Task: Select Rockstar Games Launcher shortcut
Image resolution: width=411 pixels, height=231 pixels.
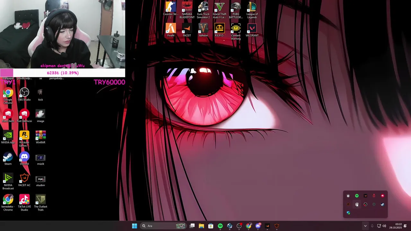Action: click(24, 139)
